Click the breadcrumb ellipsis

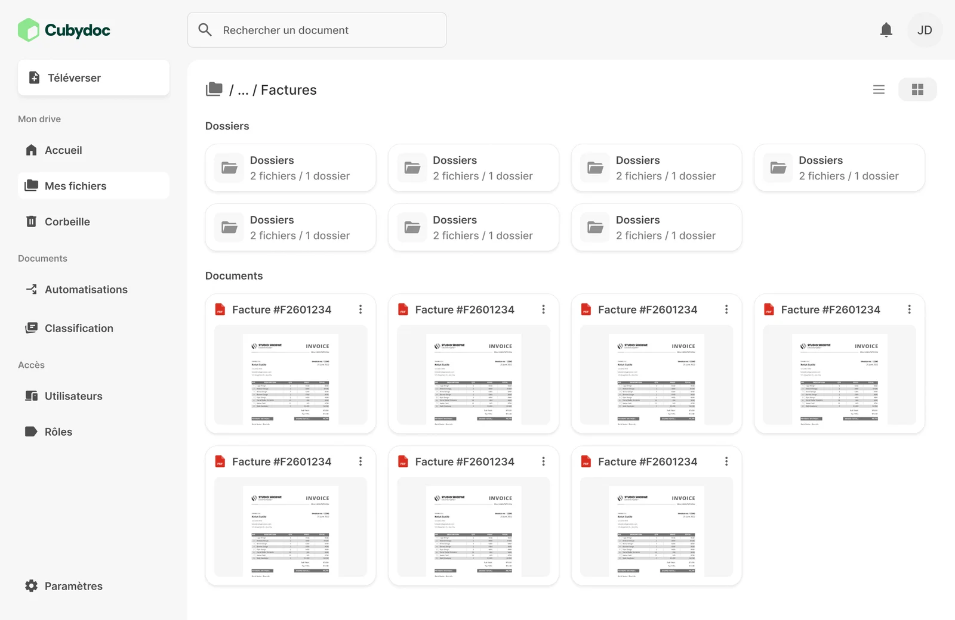(243, 90)
